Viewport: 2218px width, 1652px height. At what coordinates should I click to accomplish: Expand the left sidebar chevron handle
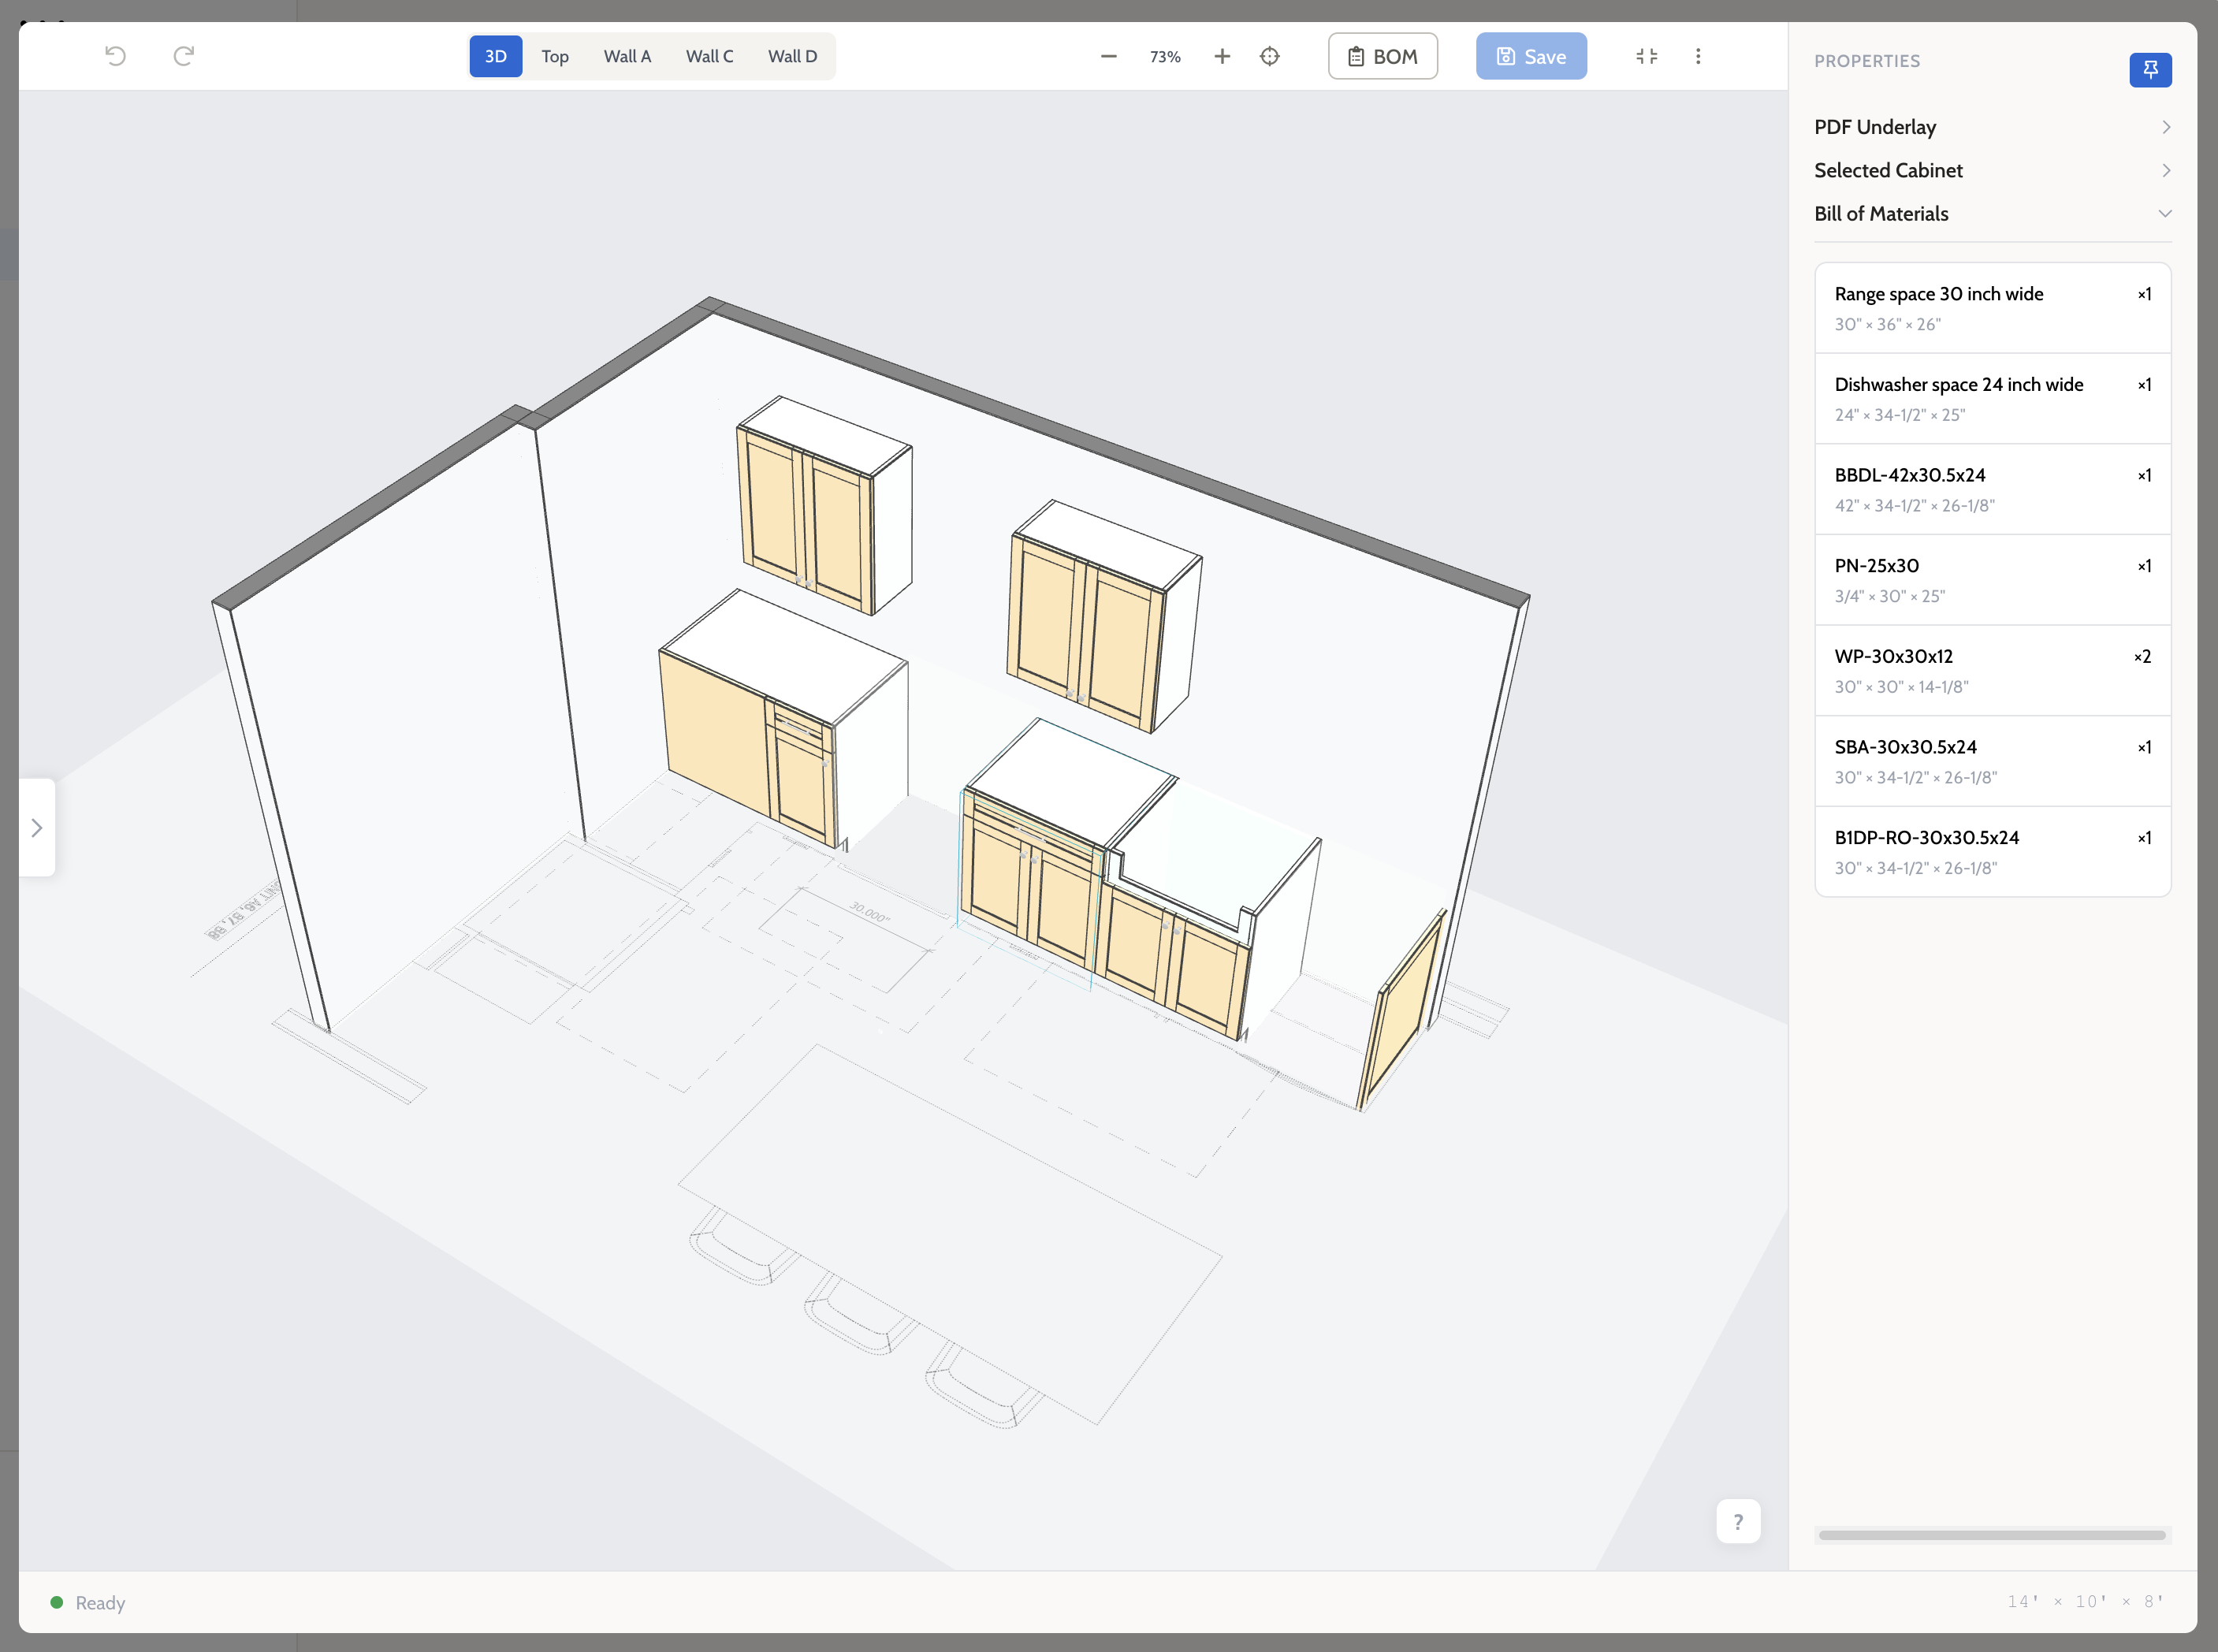37,828
